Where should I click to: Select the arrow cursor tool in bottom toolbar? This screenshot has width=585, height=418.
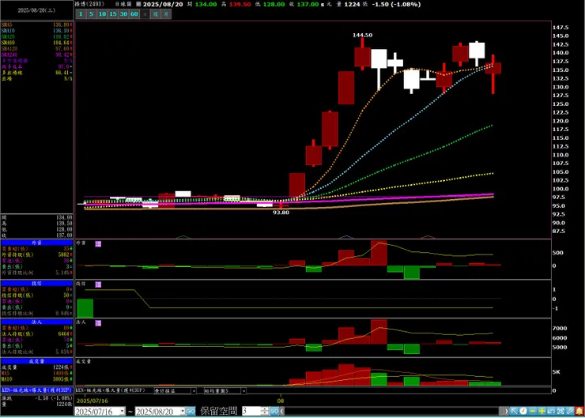click(x=514, y=411)
